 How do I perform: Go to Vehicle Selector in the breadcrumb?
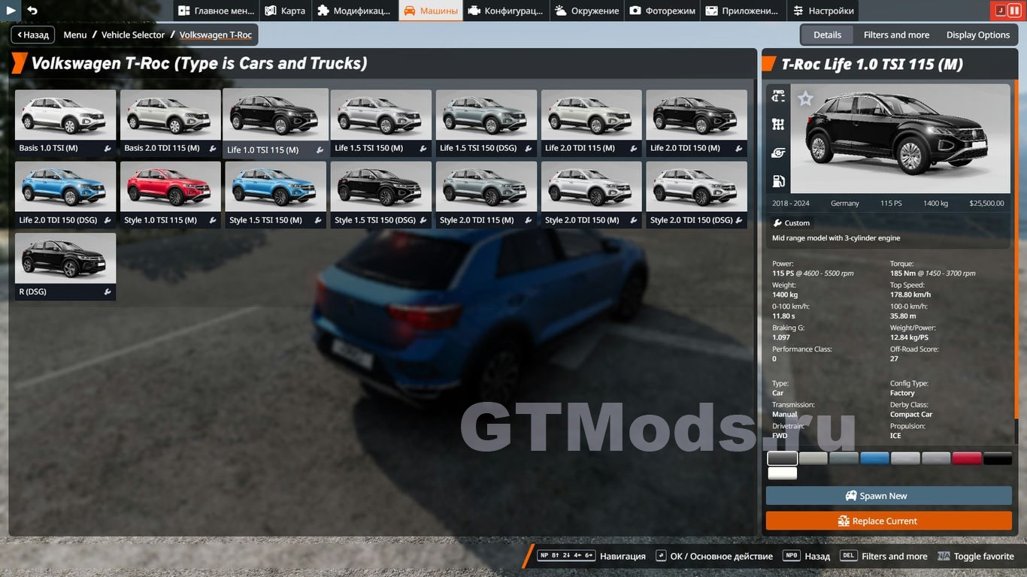133,35
